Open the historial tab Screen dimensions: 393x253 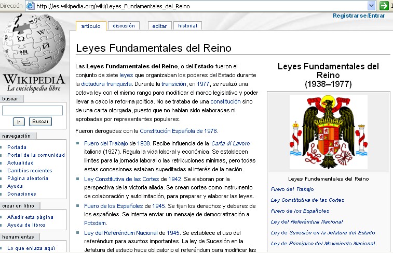[187, 26]
